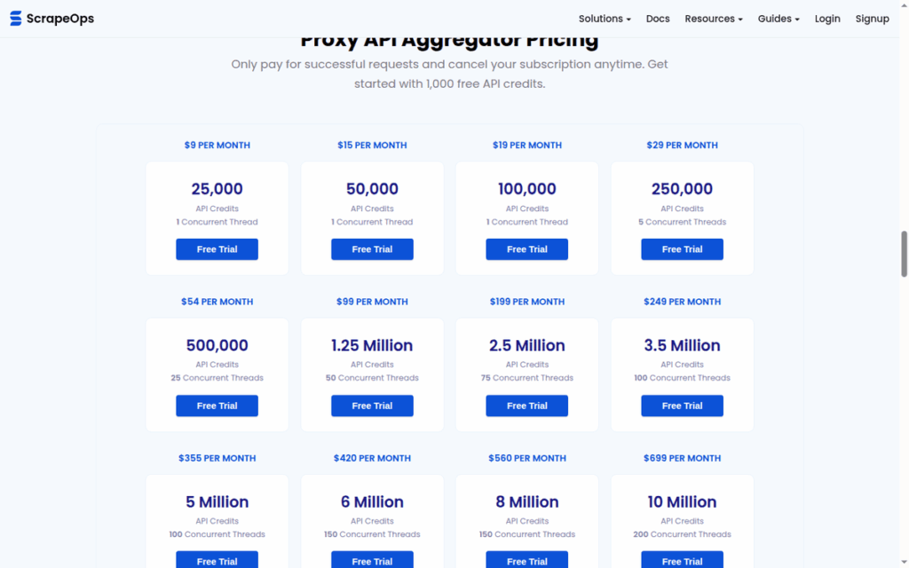Click the $355 PER MONTH price label
The width and height of the screenshot is (909, 568).
pyautogui.click(x=217, y=459)
